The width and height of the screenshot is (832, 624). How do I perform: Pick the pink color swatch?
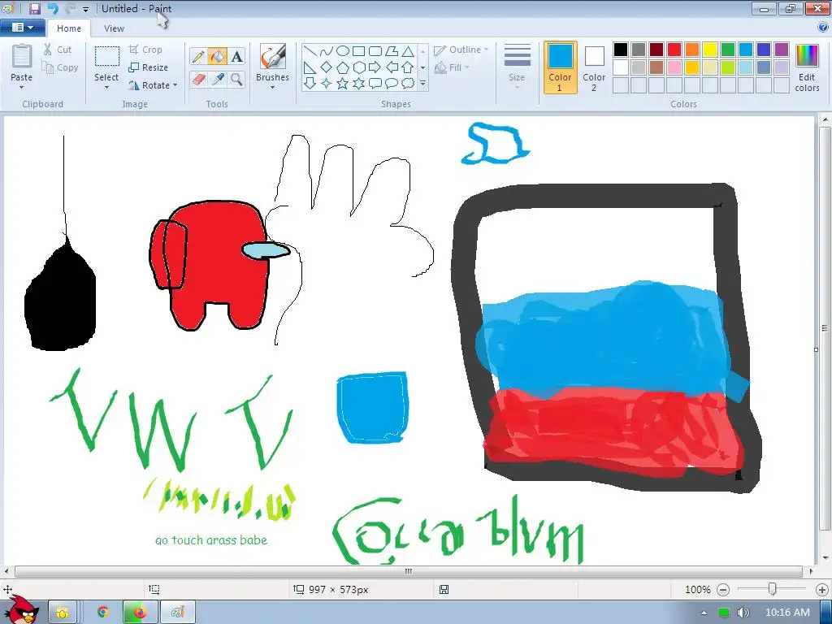674,67
